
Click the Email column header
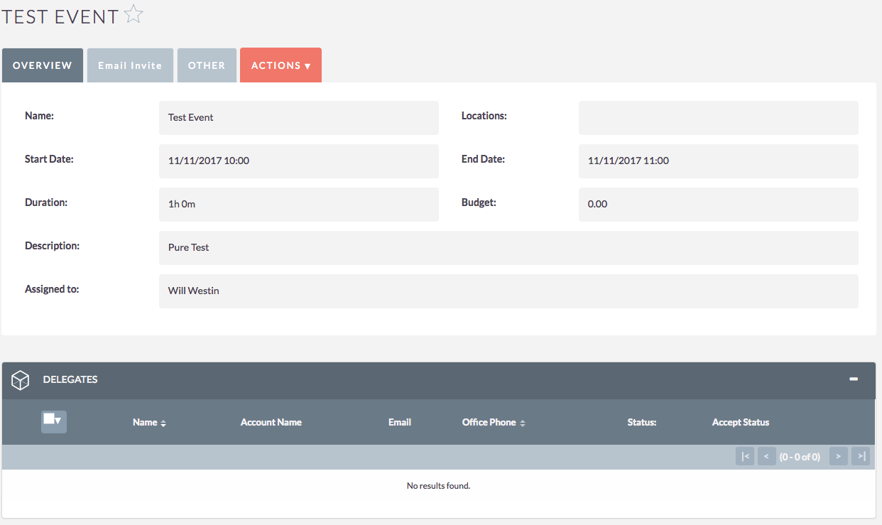400,423
